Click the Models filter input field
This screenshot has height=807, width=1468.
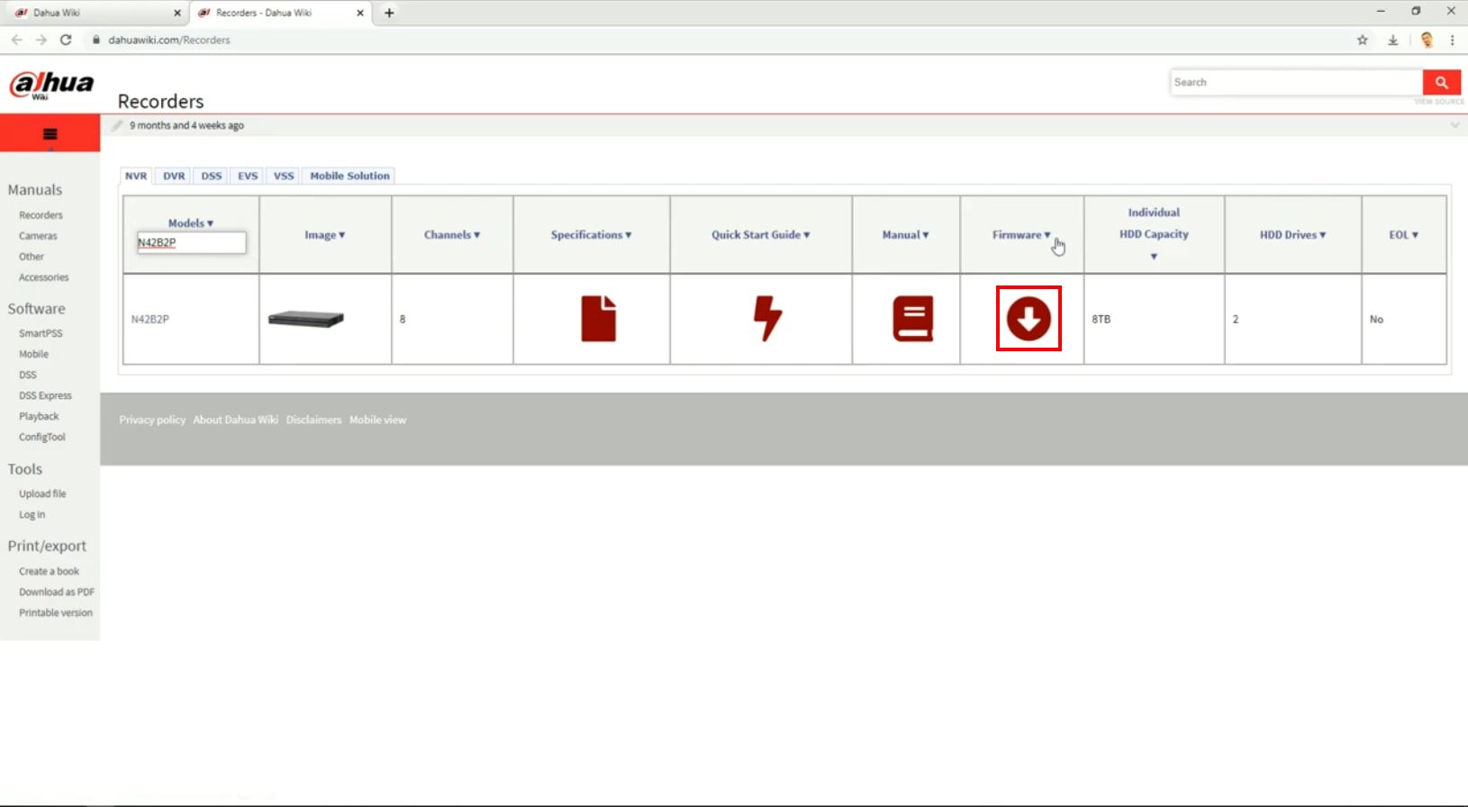(x=191, y=242)
